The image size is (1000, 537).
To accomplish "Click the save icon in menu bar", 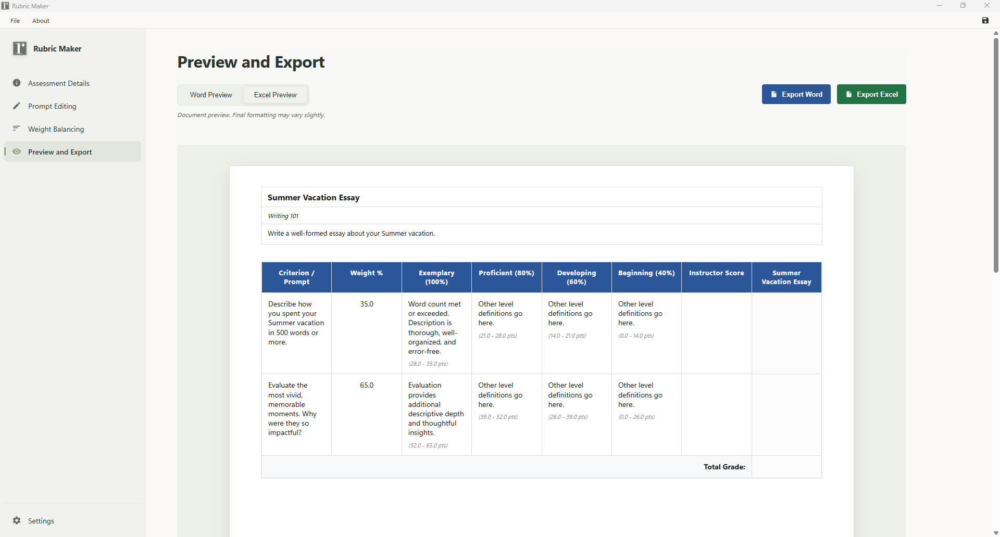I will [985, 20].
